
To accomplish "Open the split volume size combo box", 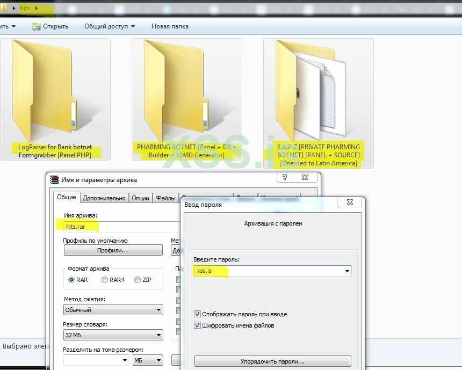I will coord(96,360).
